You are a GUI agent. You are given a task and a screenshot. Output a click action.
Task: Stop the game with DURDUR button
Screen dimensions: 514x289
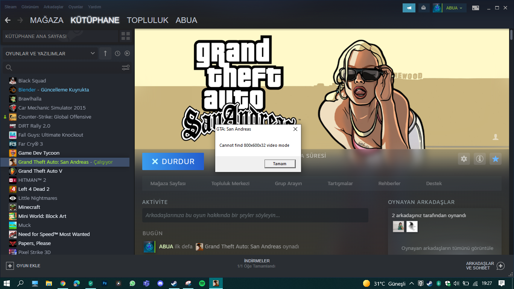pyautogui.click(x=173, y=161)
